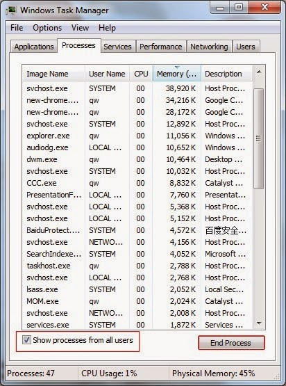Select svchost.exe row with 5,152 K
This screenshot has width=286, height=386.
pyautogui.click(x=137, y=218)
